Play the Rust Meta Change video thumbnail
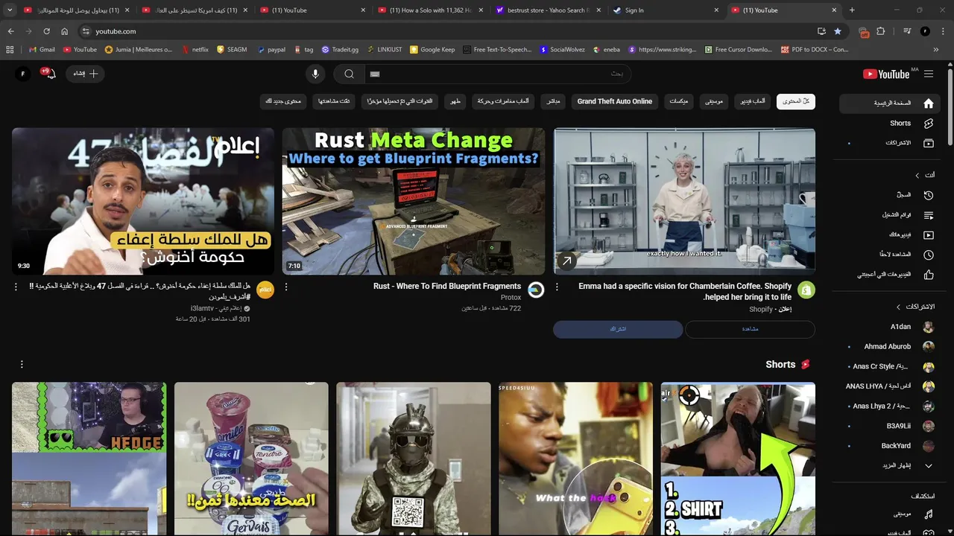 [414, 201]
